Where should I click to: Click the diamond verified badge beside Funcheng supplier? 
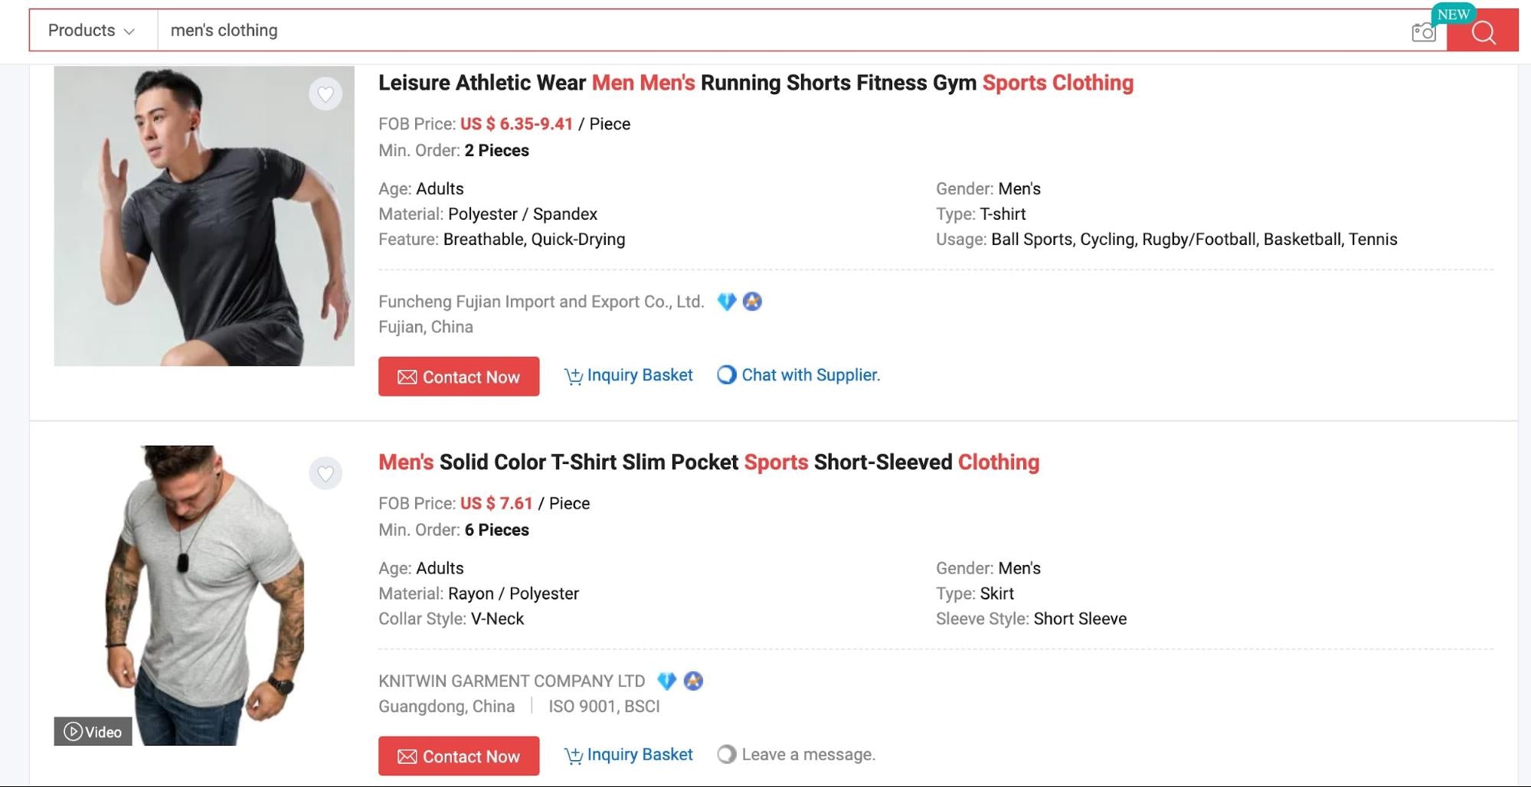pyautogui.click(x=726, y=302)
